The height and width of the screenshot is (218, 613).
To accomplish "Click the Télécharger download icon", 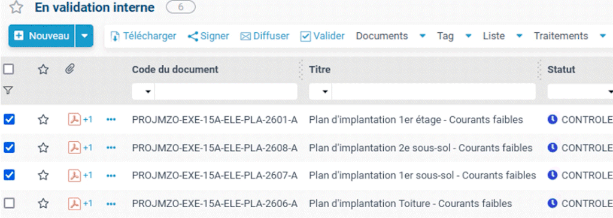I will pos(115,37).
